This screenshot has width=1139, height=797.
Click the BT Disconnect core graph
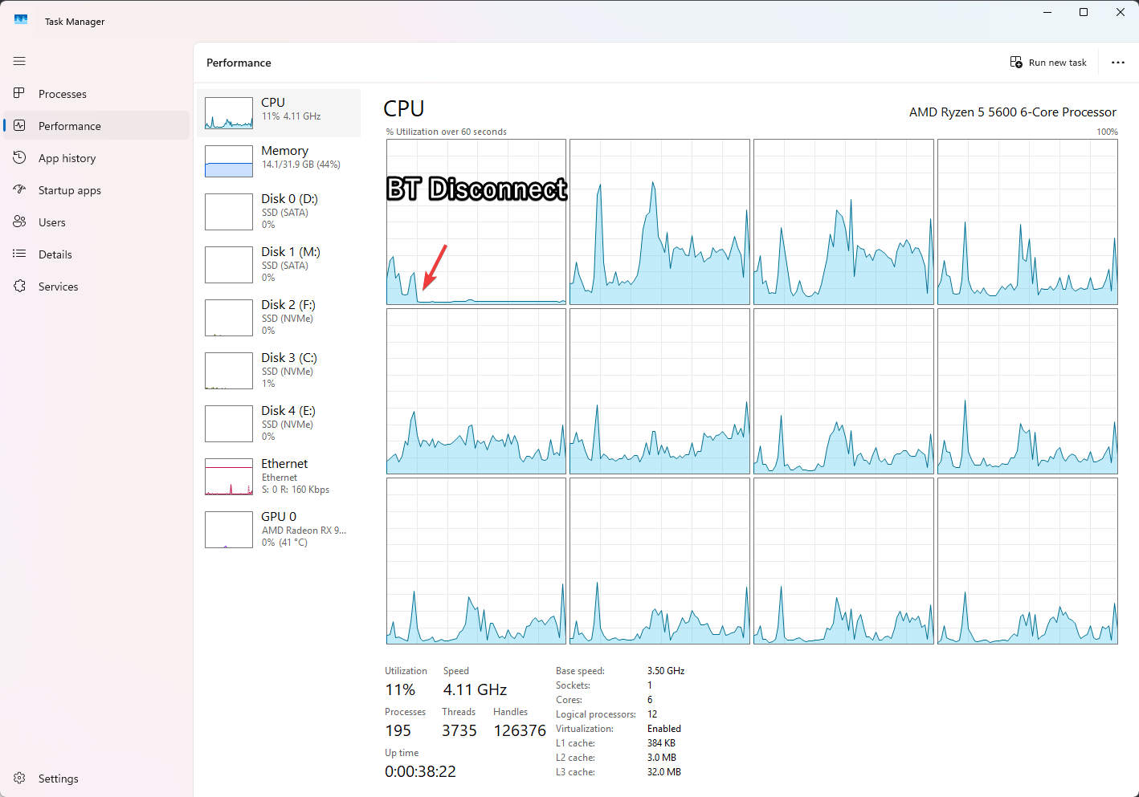[x=476, y=222]
